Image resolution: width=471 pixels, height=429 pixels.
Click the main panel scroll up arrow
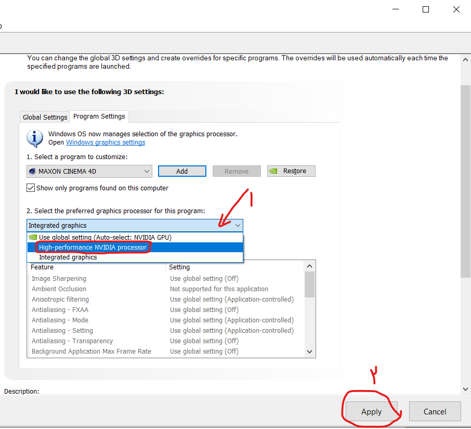[466, 59]
